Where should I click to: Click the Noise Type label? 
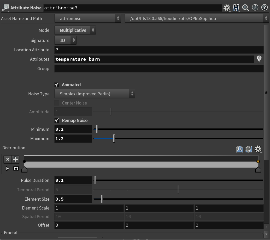[39, 94]
